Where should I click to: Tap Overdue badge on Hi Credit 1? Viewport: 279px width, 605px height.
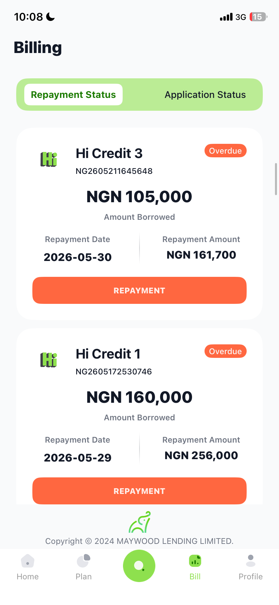tap(225, 351)
